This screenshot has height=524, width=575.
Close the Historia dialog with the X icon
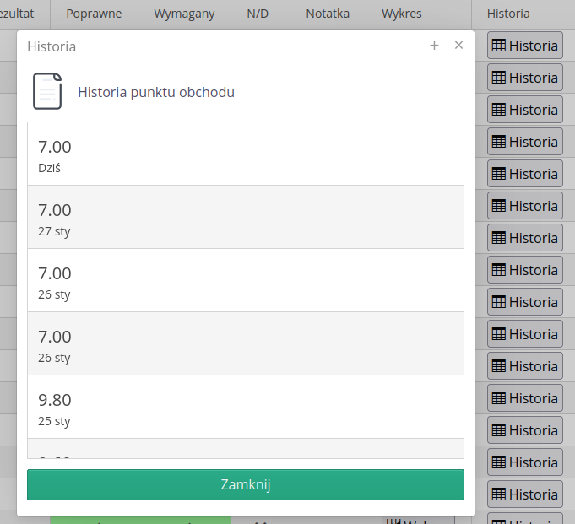tap(458, 46)
